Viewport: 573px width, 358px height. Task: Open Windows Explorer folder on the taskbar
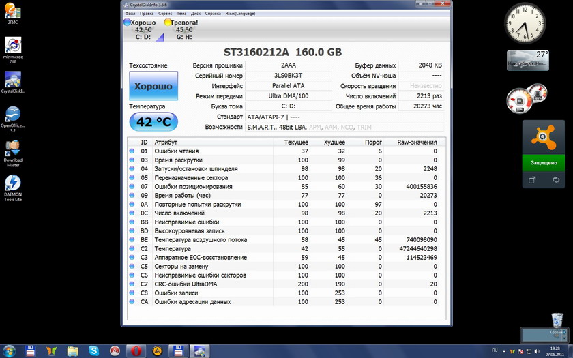pos(73,351)
